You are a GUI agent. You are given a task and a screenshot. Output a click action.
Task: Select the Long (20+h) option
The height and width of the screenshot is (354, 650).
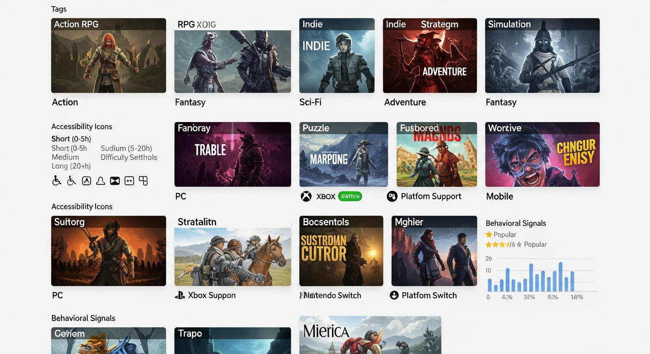[x=71, y=166]
